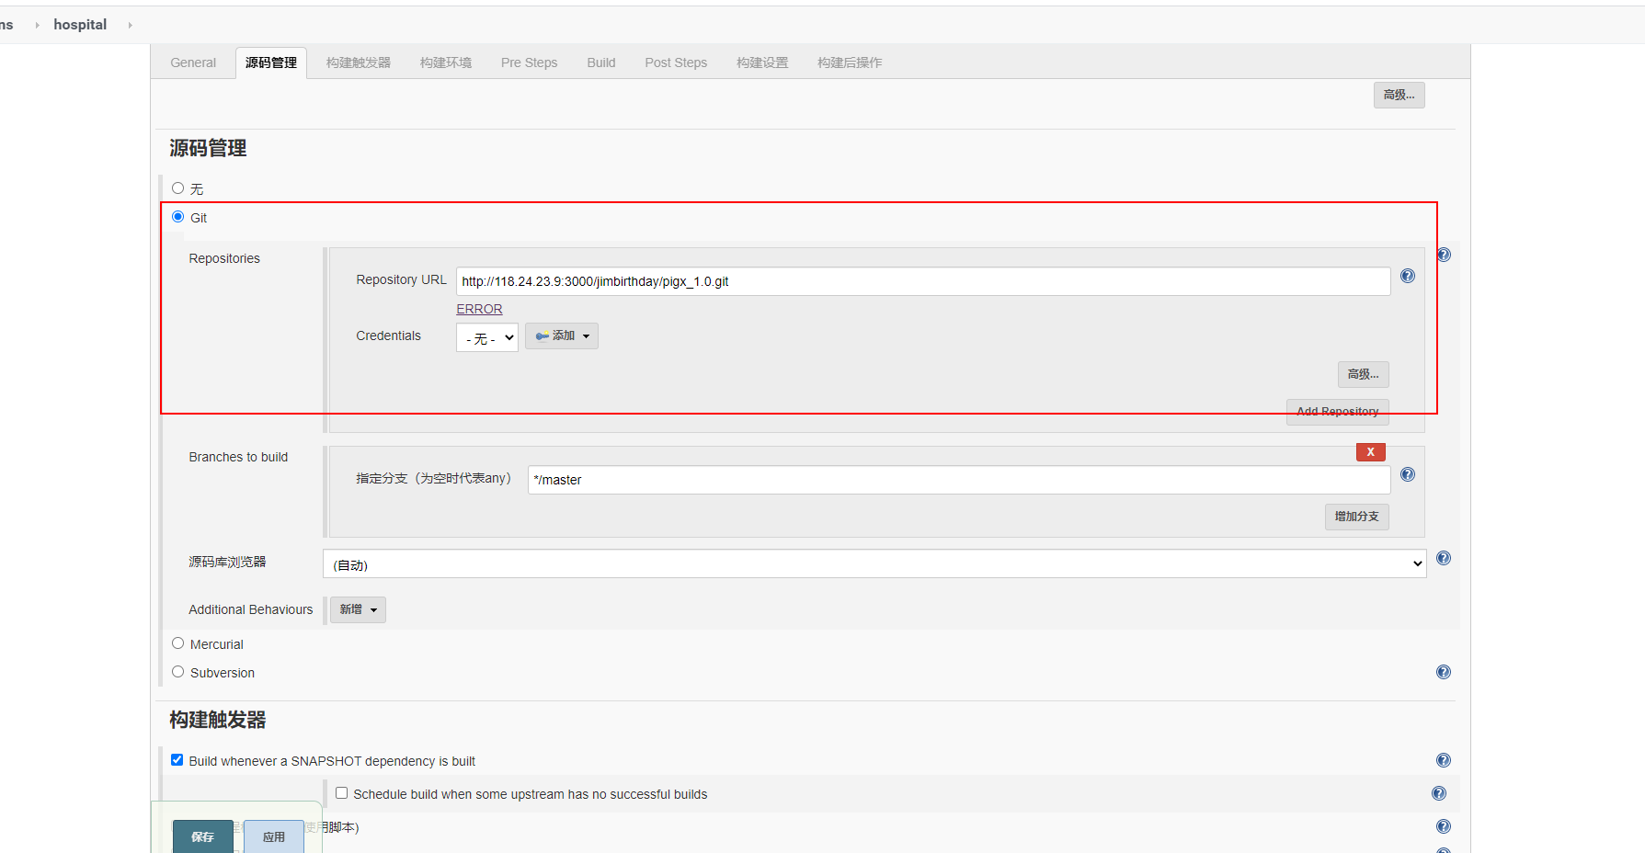Image resolution: width=1645 pixels, height=853 pixels.
Task: Switch to the Pre Steps tab
Action: click(x=529, y=63)
